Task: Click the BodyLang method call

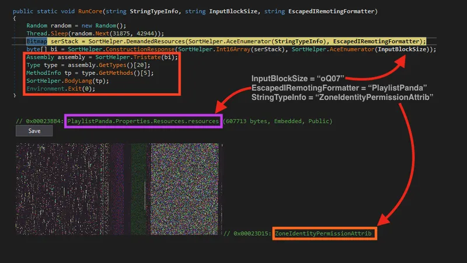Action: pyautogui.click(x=78, y=81)
